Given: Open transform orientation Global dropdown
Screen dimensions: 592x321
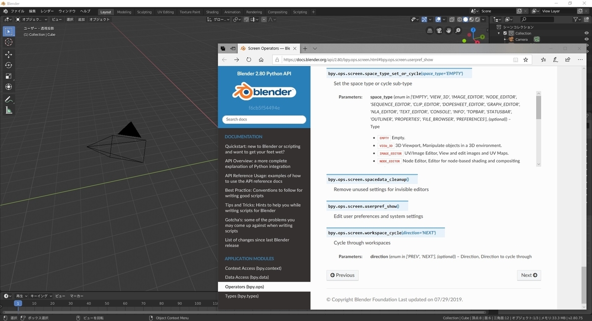Looking at the screenshot, I should tap(218, 19).
